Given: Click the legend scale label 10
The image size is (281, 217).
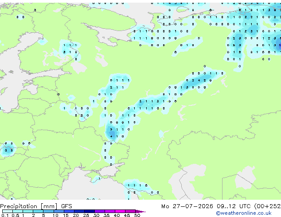Looking at the screenshot, I should coord(55,215).
